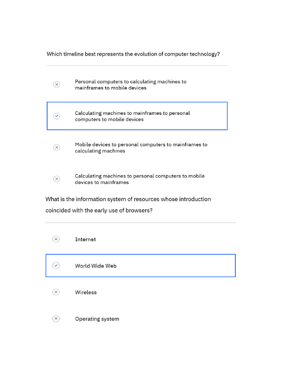Click the checkmark icon next to World Wide Web
This screenshot has height=383, width=287.
tap(56, 266)
